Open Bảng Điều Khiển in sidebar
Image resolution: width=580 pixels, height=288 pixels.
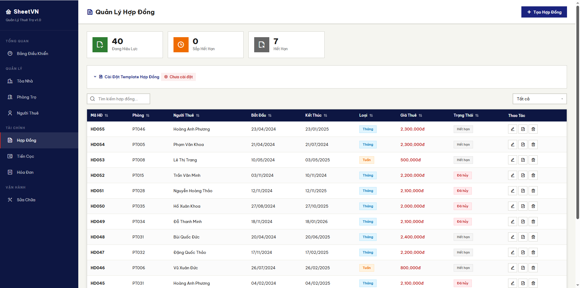tap(39, 53)
